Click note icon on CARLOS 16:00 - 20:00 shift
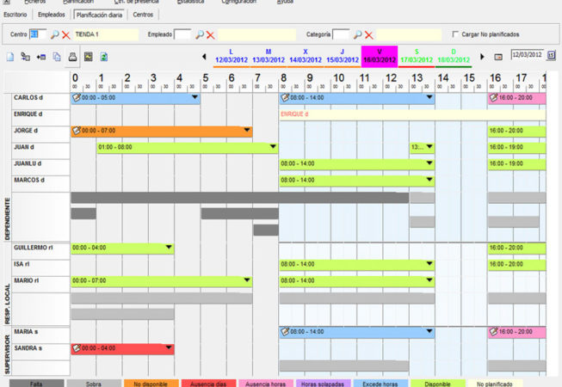The image size is (562, 387). (x=493, y=97)
